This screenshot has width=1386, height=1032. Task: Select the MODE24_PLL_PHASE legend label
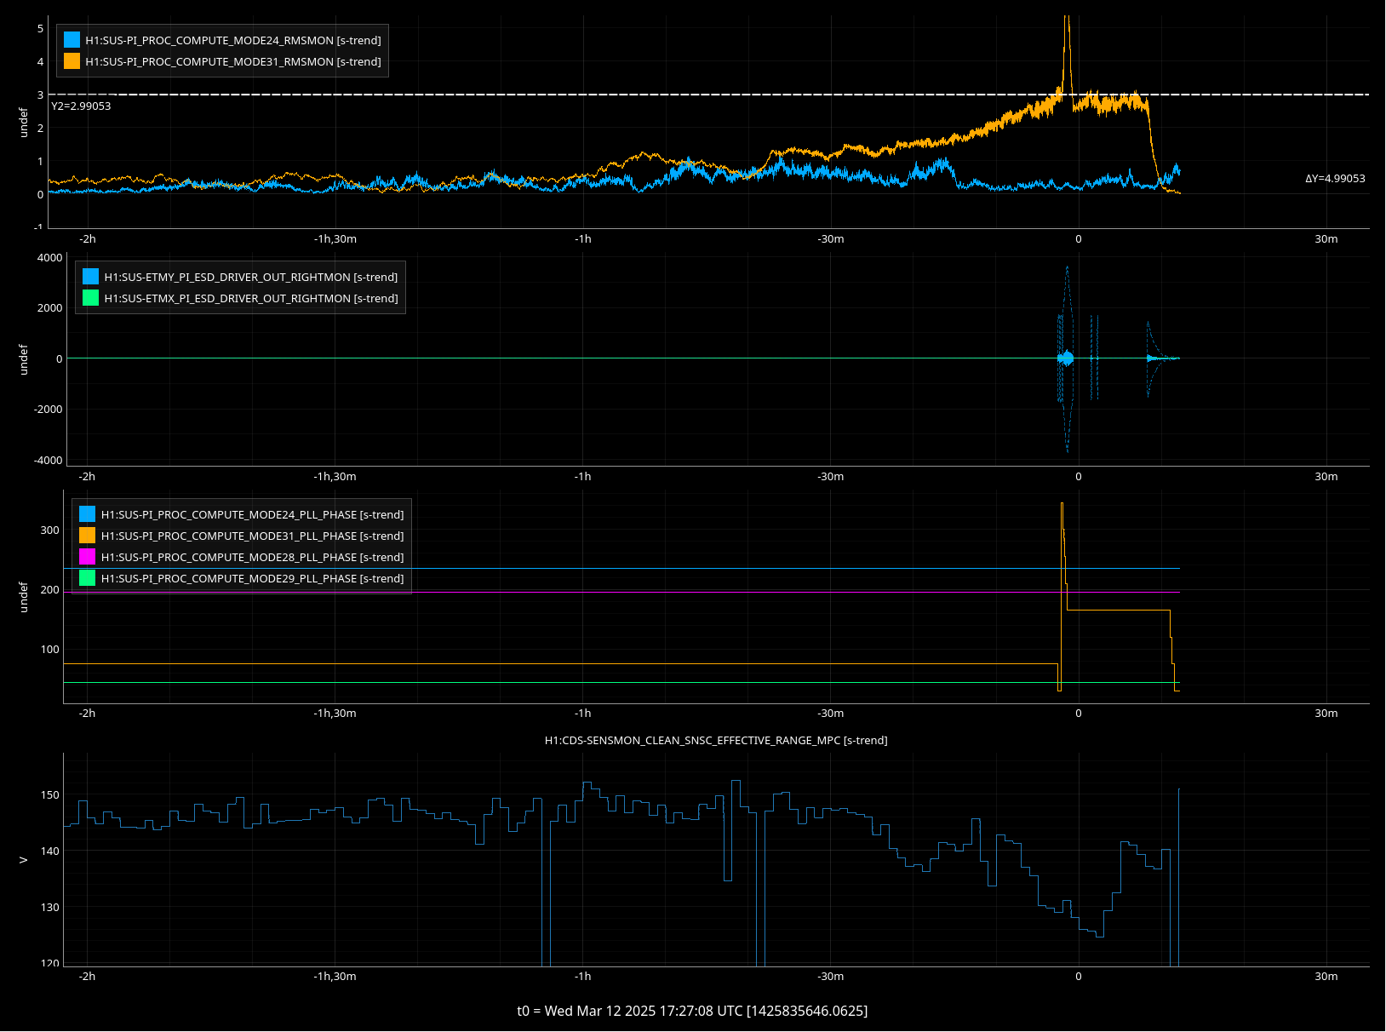[x=253, y=514]
